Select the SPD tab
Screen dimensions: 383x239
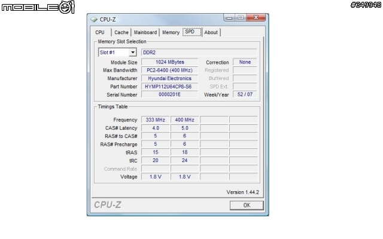click(x=192, y=32)
